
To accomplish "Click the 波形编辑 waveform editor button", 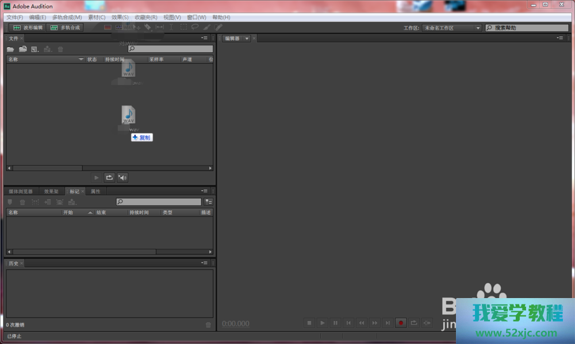I will point(28,28).
